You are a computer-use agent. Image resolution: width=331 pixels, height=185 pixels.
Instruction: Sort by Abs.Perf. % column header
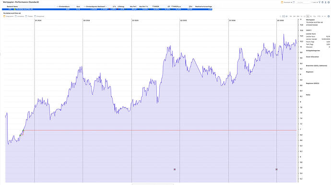click(143, 7)
